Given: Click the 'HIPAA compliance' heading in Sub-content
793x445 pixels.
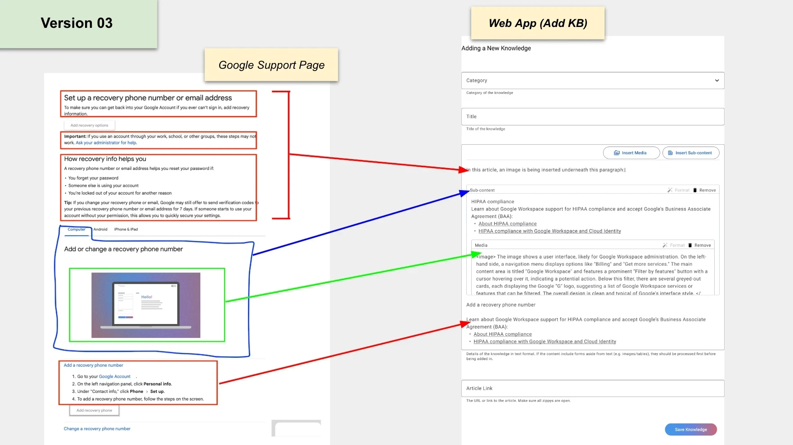Looking at the screenshot, I should (x=492, y=202).
